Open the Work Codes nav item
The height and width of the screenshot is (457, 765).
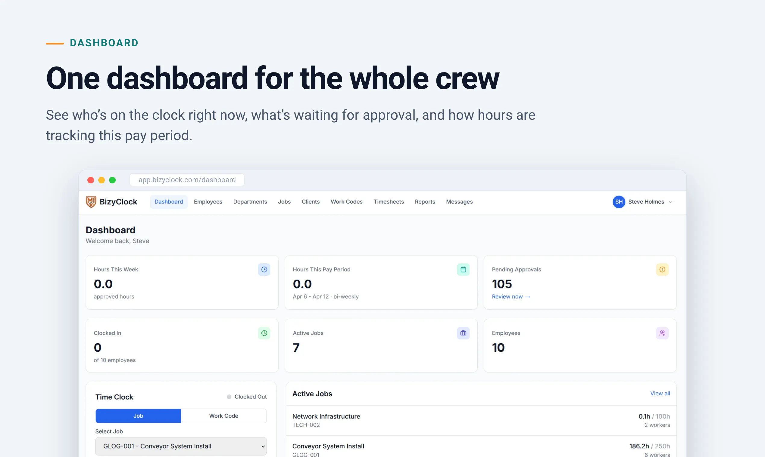pos(347,202)
